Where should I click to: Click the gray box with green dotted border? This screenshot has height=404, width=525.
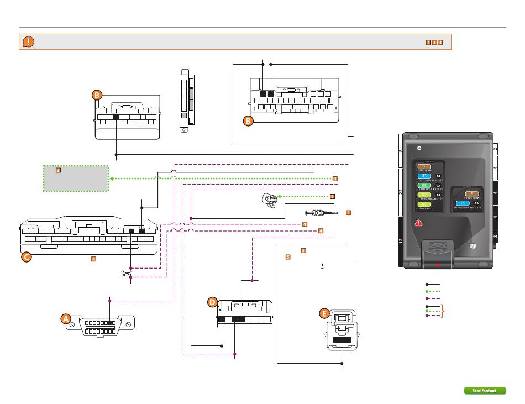pos(76,179)
